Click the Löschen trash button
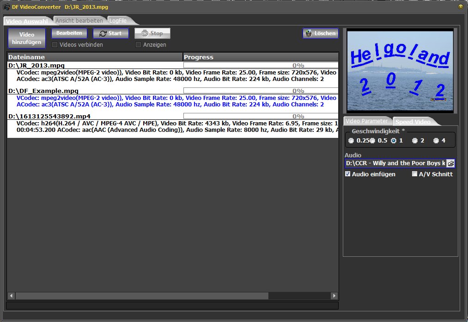This screenshot has width=468, height=322. tap(321, 33)
